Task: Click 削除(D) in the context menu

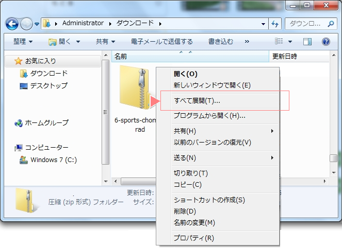Action: (185, 211)
